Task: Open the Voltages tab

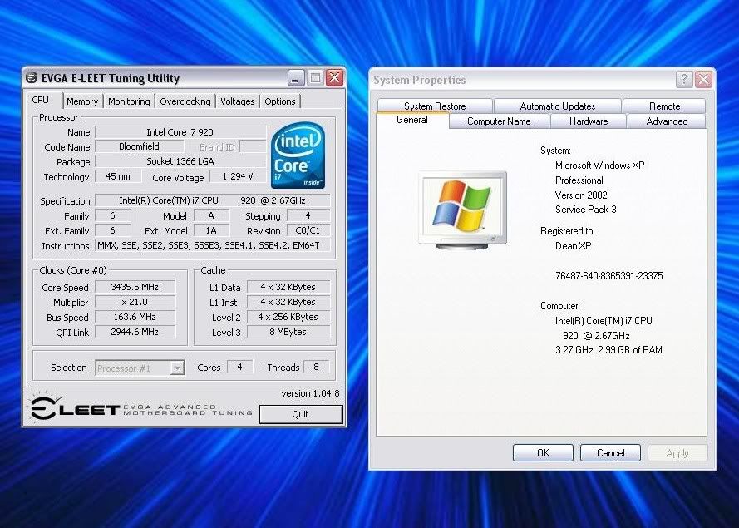Action: tap(237, 101)
